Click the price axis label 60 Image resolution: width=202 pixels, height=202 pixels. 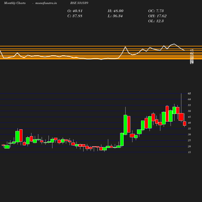coord(189,99)
